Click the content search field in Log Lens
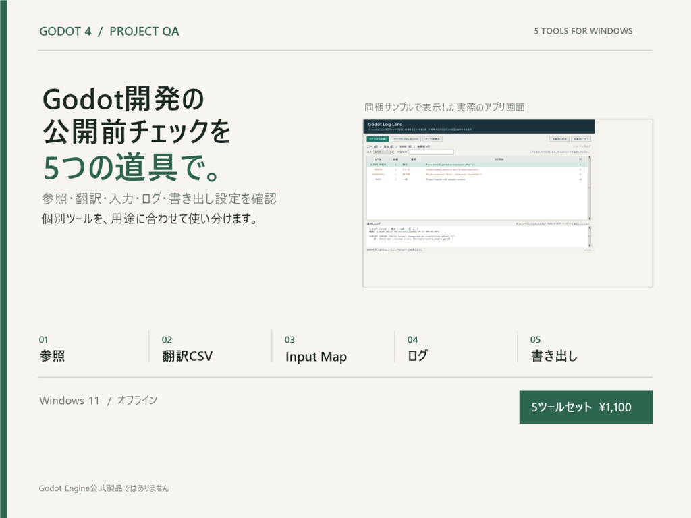691x518 pixels. (431, 152)
